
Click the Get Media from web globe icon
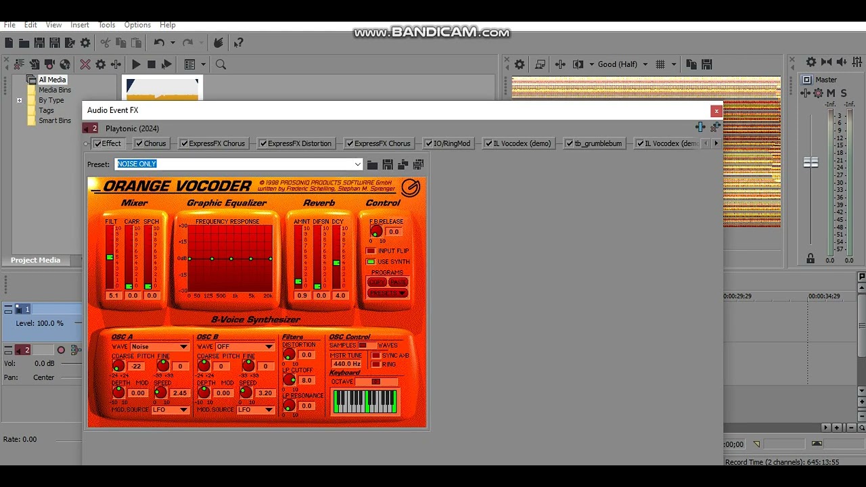[x=65, y=64]
